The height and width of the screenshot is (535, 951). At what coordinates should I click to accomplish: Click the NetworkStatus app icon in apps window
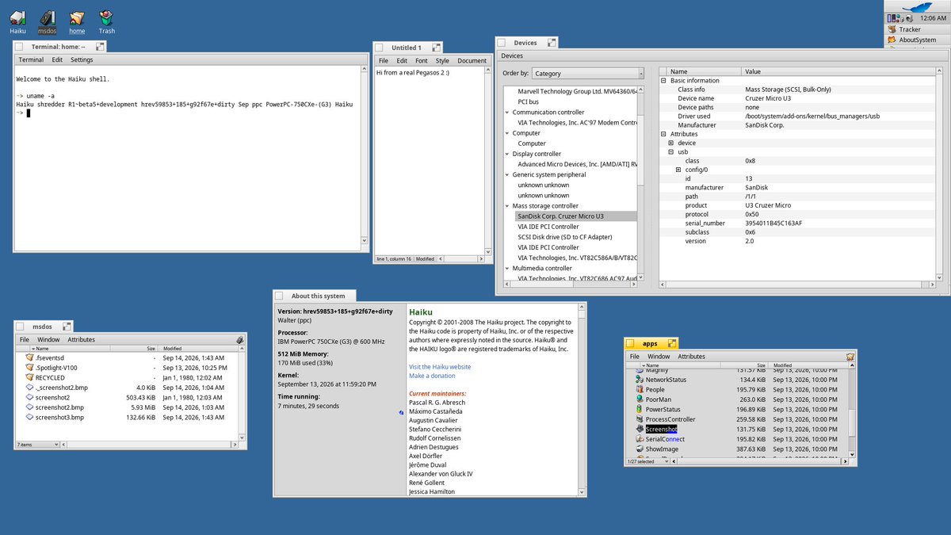(x=639, y=380)
